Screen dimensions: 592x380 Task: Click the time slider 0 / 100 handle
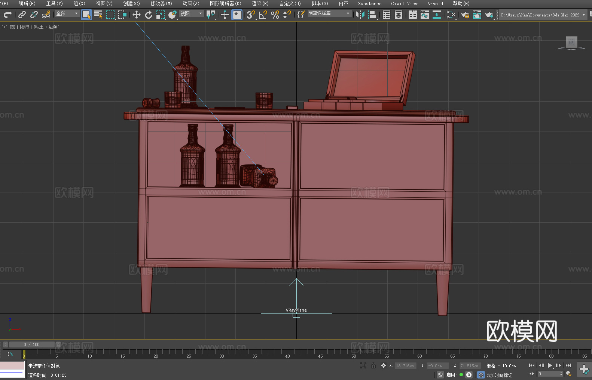coord(32,345)
